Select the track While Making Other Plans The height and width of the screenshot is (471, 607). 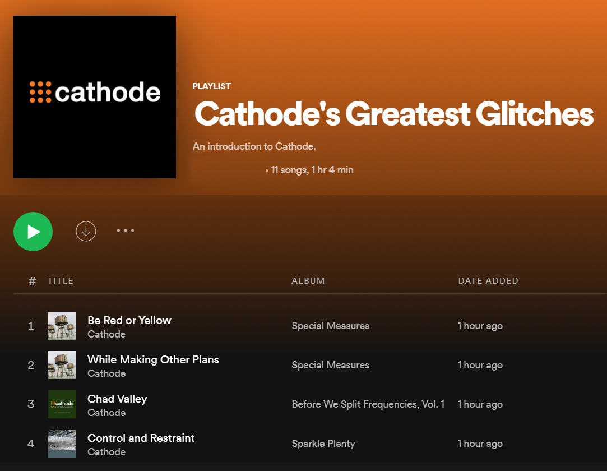pyautogui.click(x=154, y=359)
